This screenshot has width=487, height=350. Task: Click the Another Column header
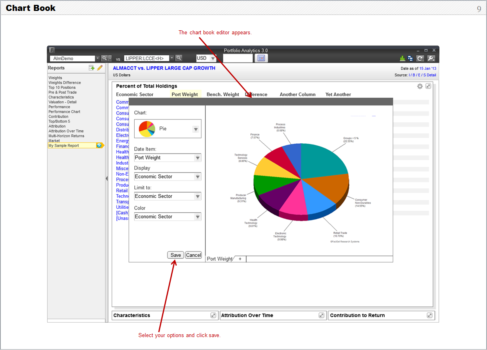pos(297,94)
